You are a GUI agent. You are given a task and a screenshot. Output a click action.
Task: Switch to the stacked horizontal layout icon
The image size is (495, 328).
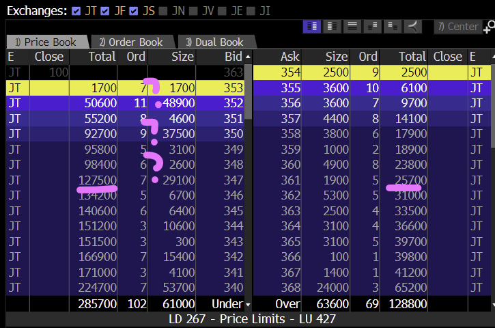click(352, 27)
